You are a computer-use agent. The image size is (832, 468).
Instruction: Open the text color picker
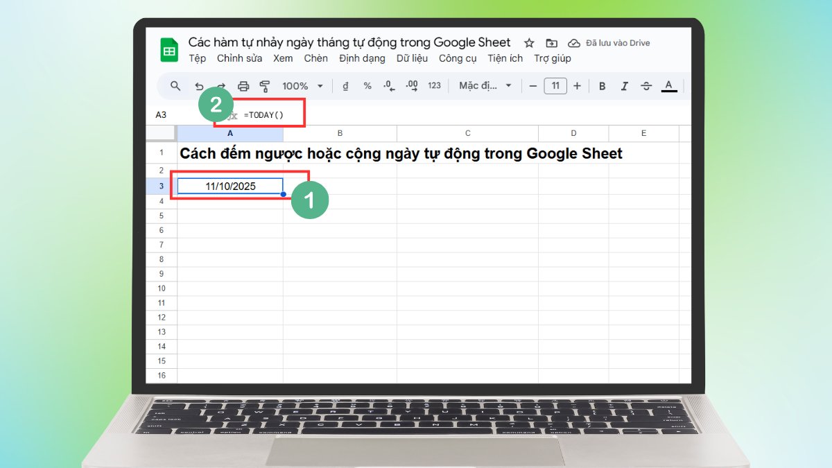668,85
